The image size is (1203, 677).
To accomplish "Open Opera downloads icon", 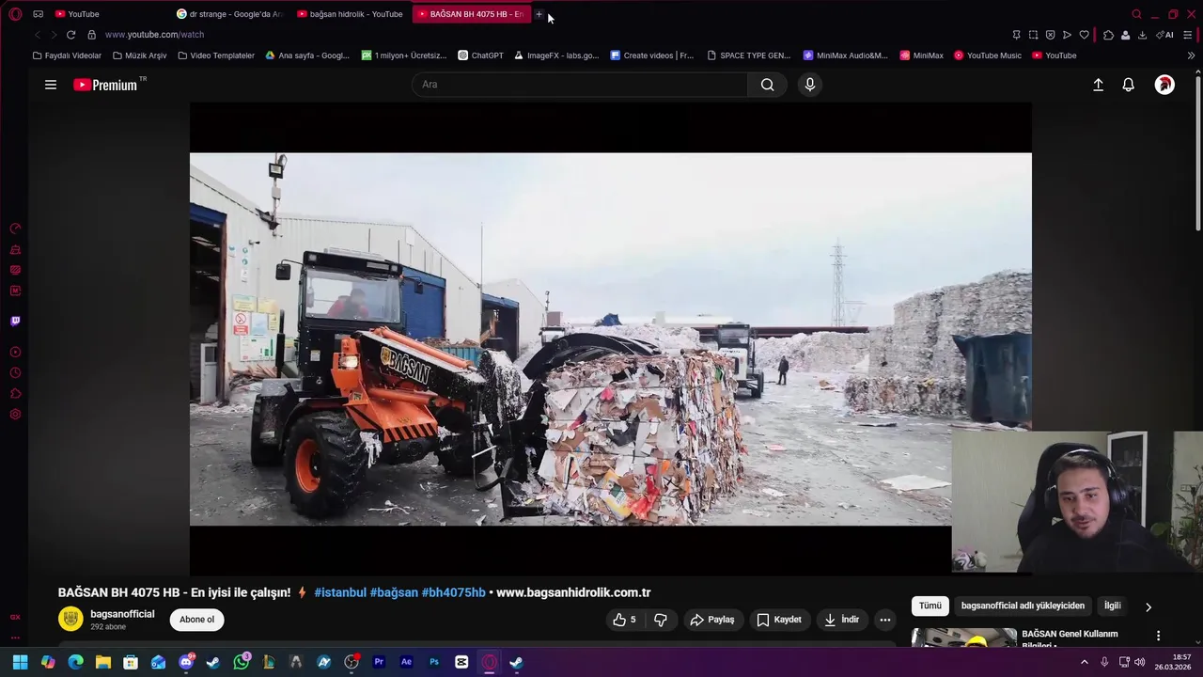I will click(1142, 35).
